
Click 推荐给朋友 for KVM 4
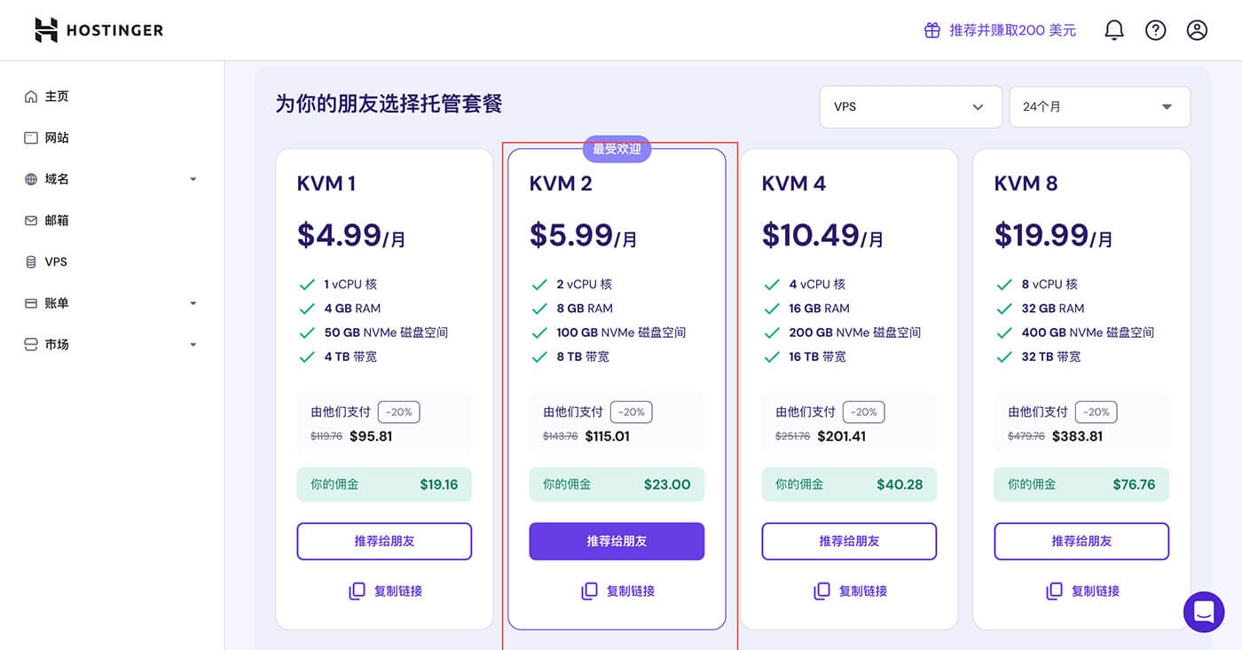pos(849,541)
